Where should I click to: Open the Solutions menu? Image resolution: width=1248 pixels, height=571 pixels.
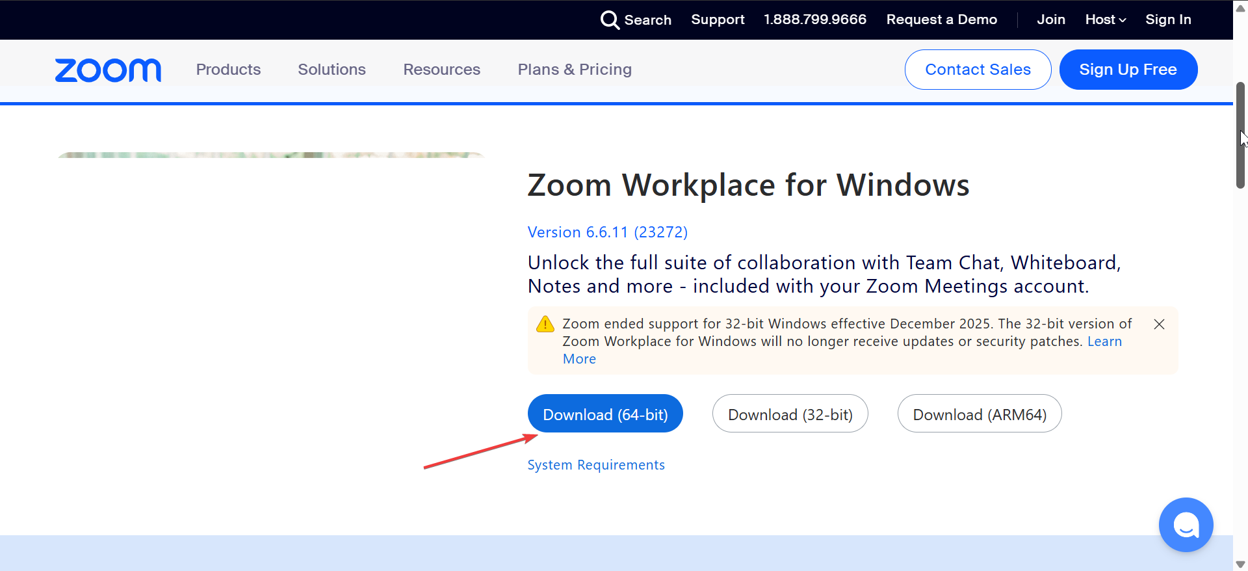coord(331,70)
